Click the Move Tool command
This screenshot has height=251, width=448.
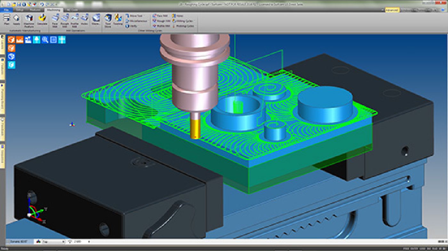[134, 16]
